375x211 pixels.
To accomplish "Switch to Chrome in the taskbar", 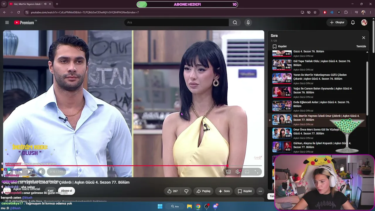I will (198, 206).
